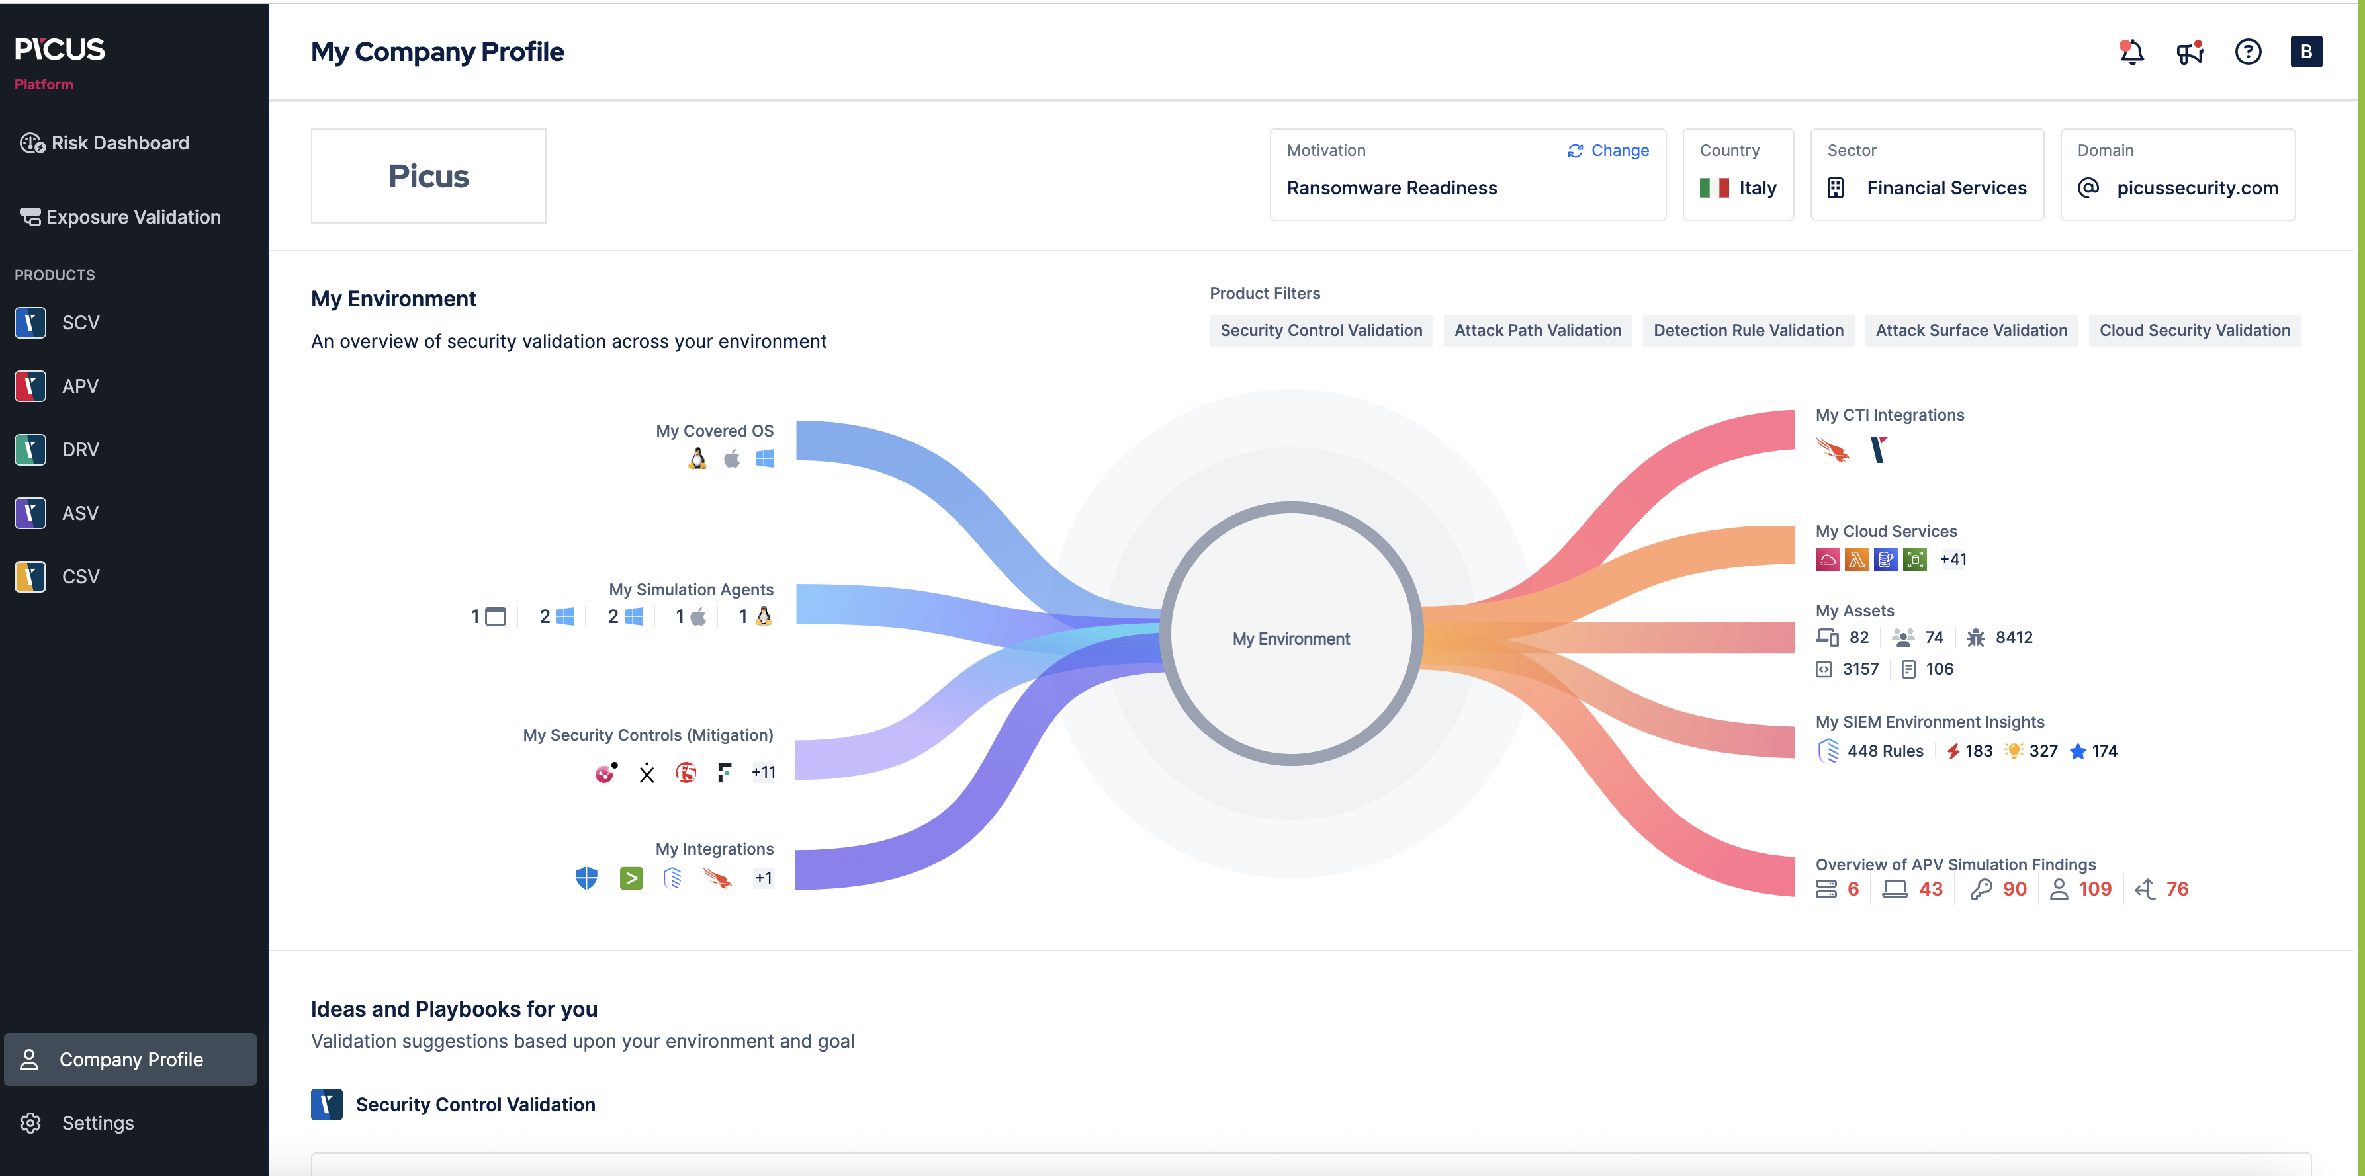The width and height of the screenshot is (2365, 1176).
Task: Click the announcements megaphone icon
Action: tap(2190, 52)
